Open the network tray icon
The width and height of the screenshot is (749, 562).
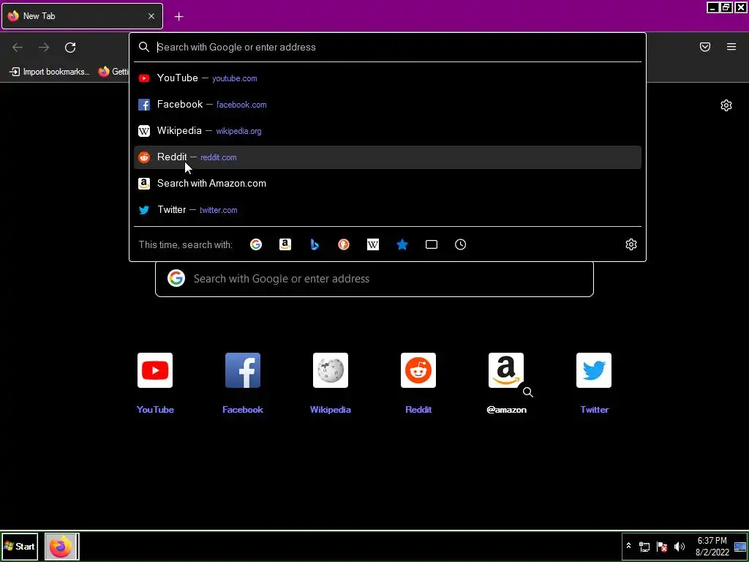pyautogui.click(x=644, y=547)
